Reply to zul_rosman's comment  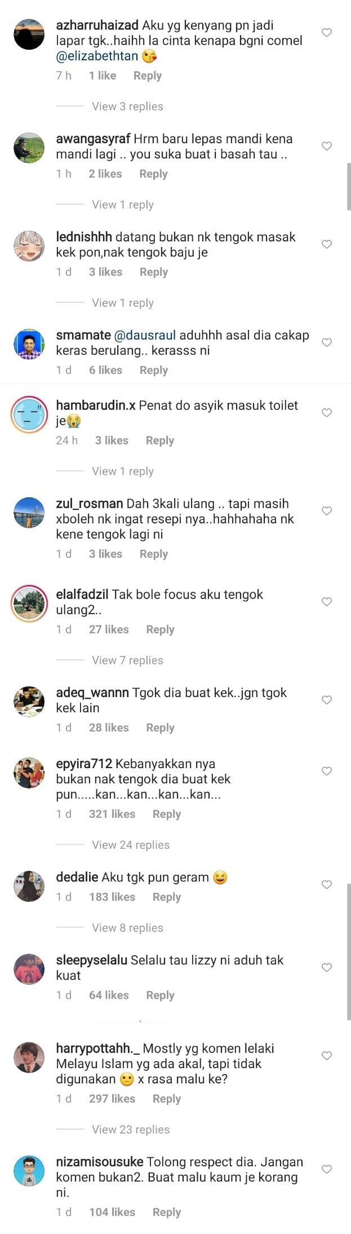click(x=154, y=554)
